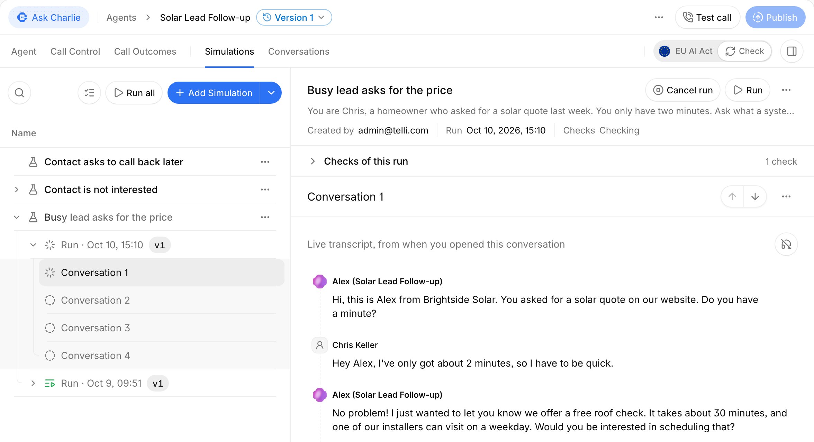Click the EU flag icon
This screenshot has height=442, width=814.
pos(664,51)
